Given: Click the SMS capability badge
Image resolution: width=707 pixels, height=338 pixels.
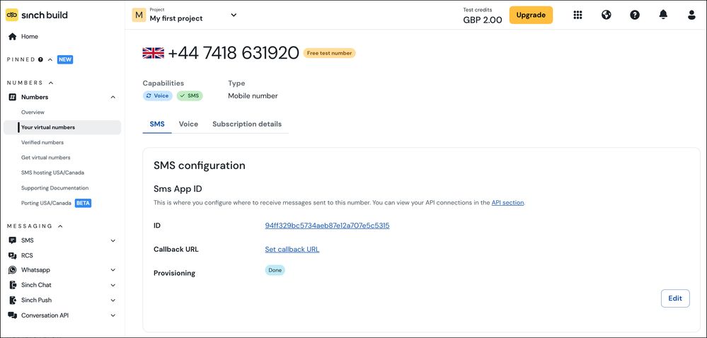Looking at the screenshot, I should [190, 96].
